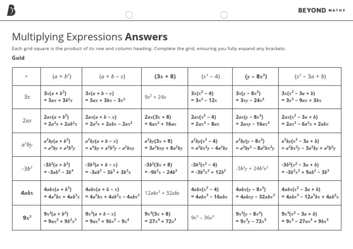Select column heading (3x + 8)

[165, 76]
